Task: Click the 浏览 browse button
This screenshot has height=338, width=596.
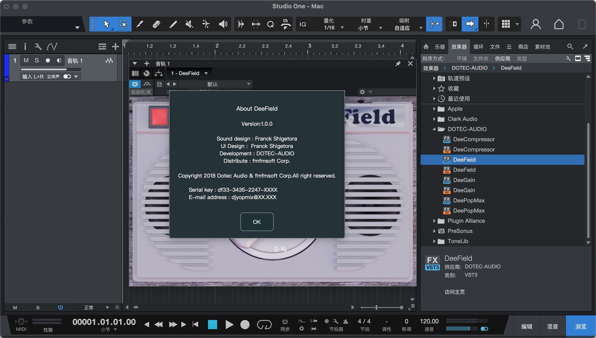Action: (x=580, y=327)
